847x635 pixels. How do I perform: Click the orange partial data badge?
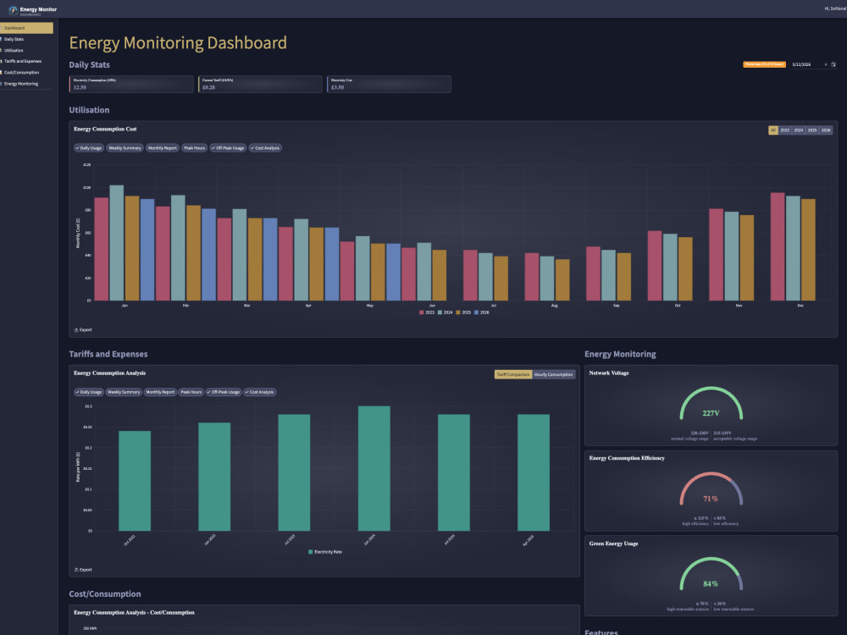[x=764, y=65]
